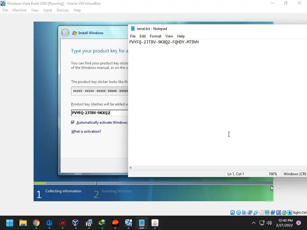Click the hard disk activity indicator in VirtualBox
The width and height of the screenshot is (307, 230).
coord(232,213)
